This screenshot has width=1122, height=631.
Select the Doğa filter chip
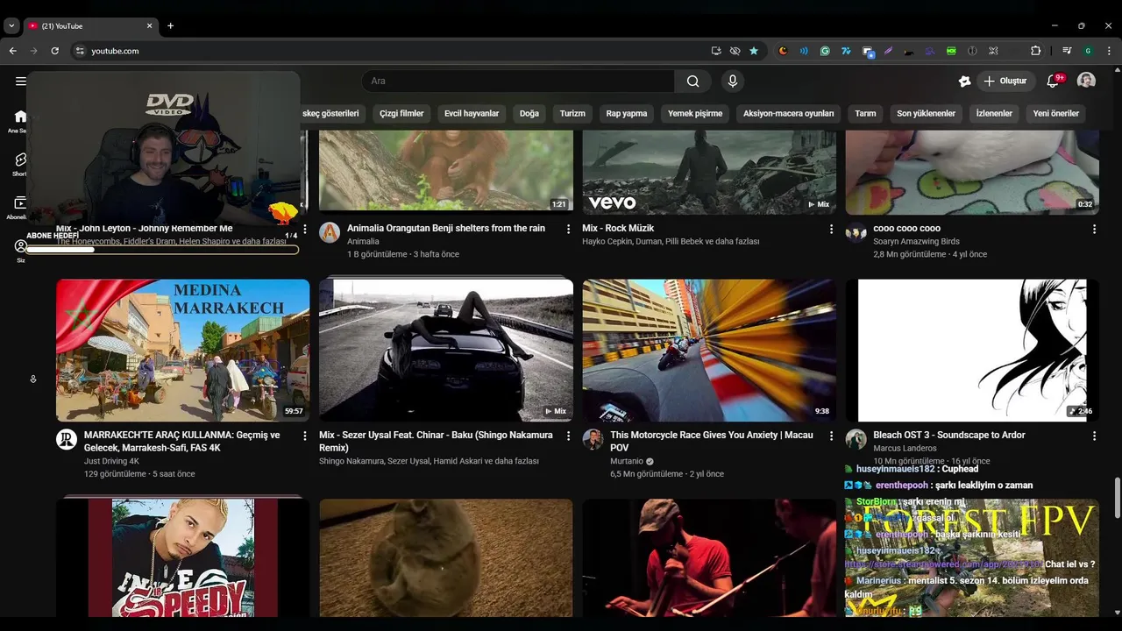pos(529,113)
